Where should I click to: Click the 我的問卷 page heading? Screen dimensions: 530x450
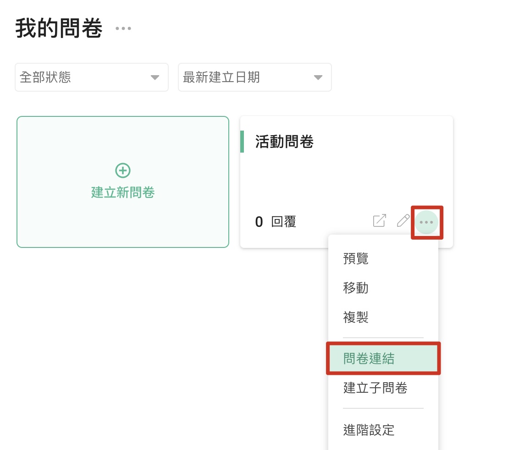tap(59, 29)
